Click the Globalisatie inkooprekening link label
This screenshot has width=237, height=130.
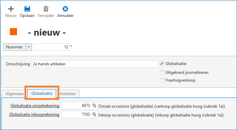coord(34,114)
